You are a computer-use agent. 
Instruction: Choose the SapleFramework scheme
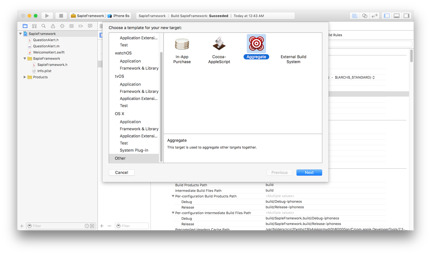(88, 16)
